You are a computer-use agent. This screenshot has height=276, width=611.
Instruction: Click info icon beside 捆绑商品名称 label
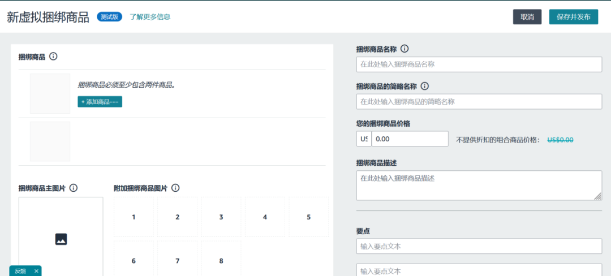[405, 49]
